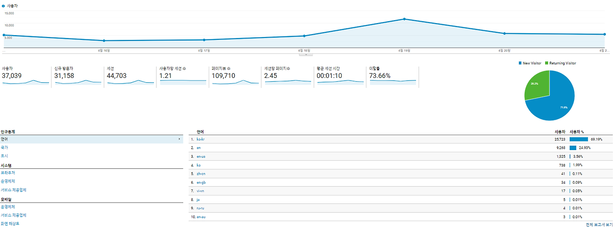Click the 4월 16일 data point on chart
Screen dimensions: 615x228
coord(104,40)
